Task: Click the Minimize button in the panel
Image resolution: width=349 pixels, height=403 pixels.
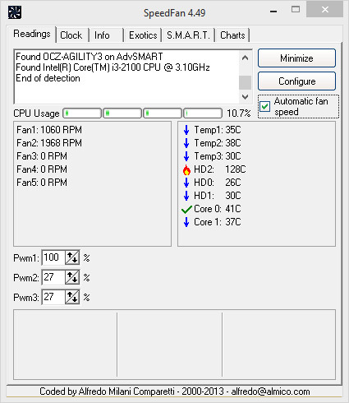Action: 296,58
